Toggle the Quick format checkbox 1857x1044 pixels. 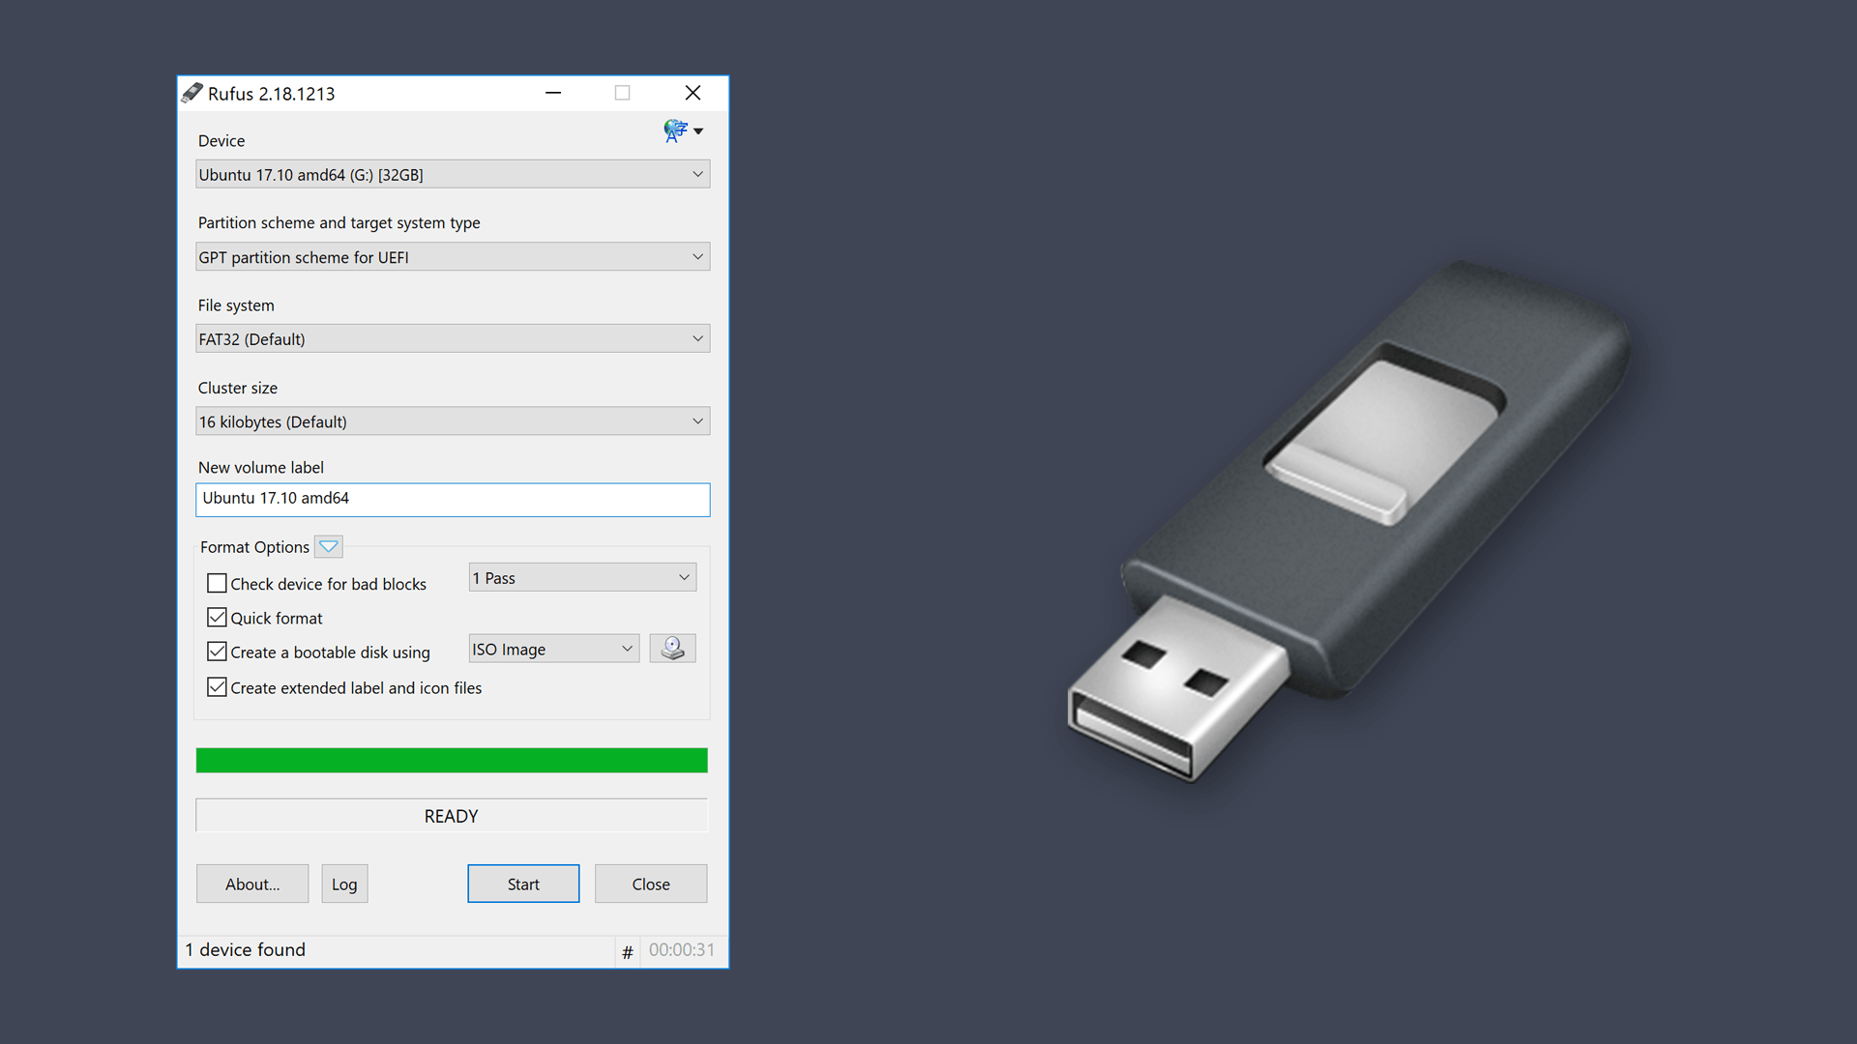pyautogui.click(x=217, y=617)
